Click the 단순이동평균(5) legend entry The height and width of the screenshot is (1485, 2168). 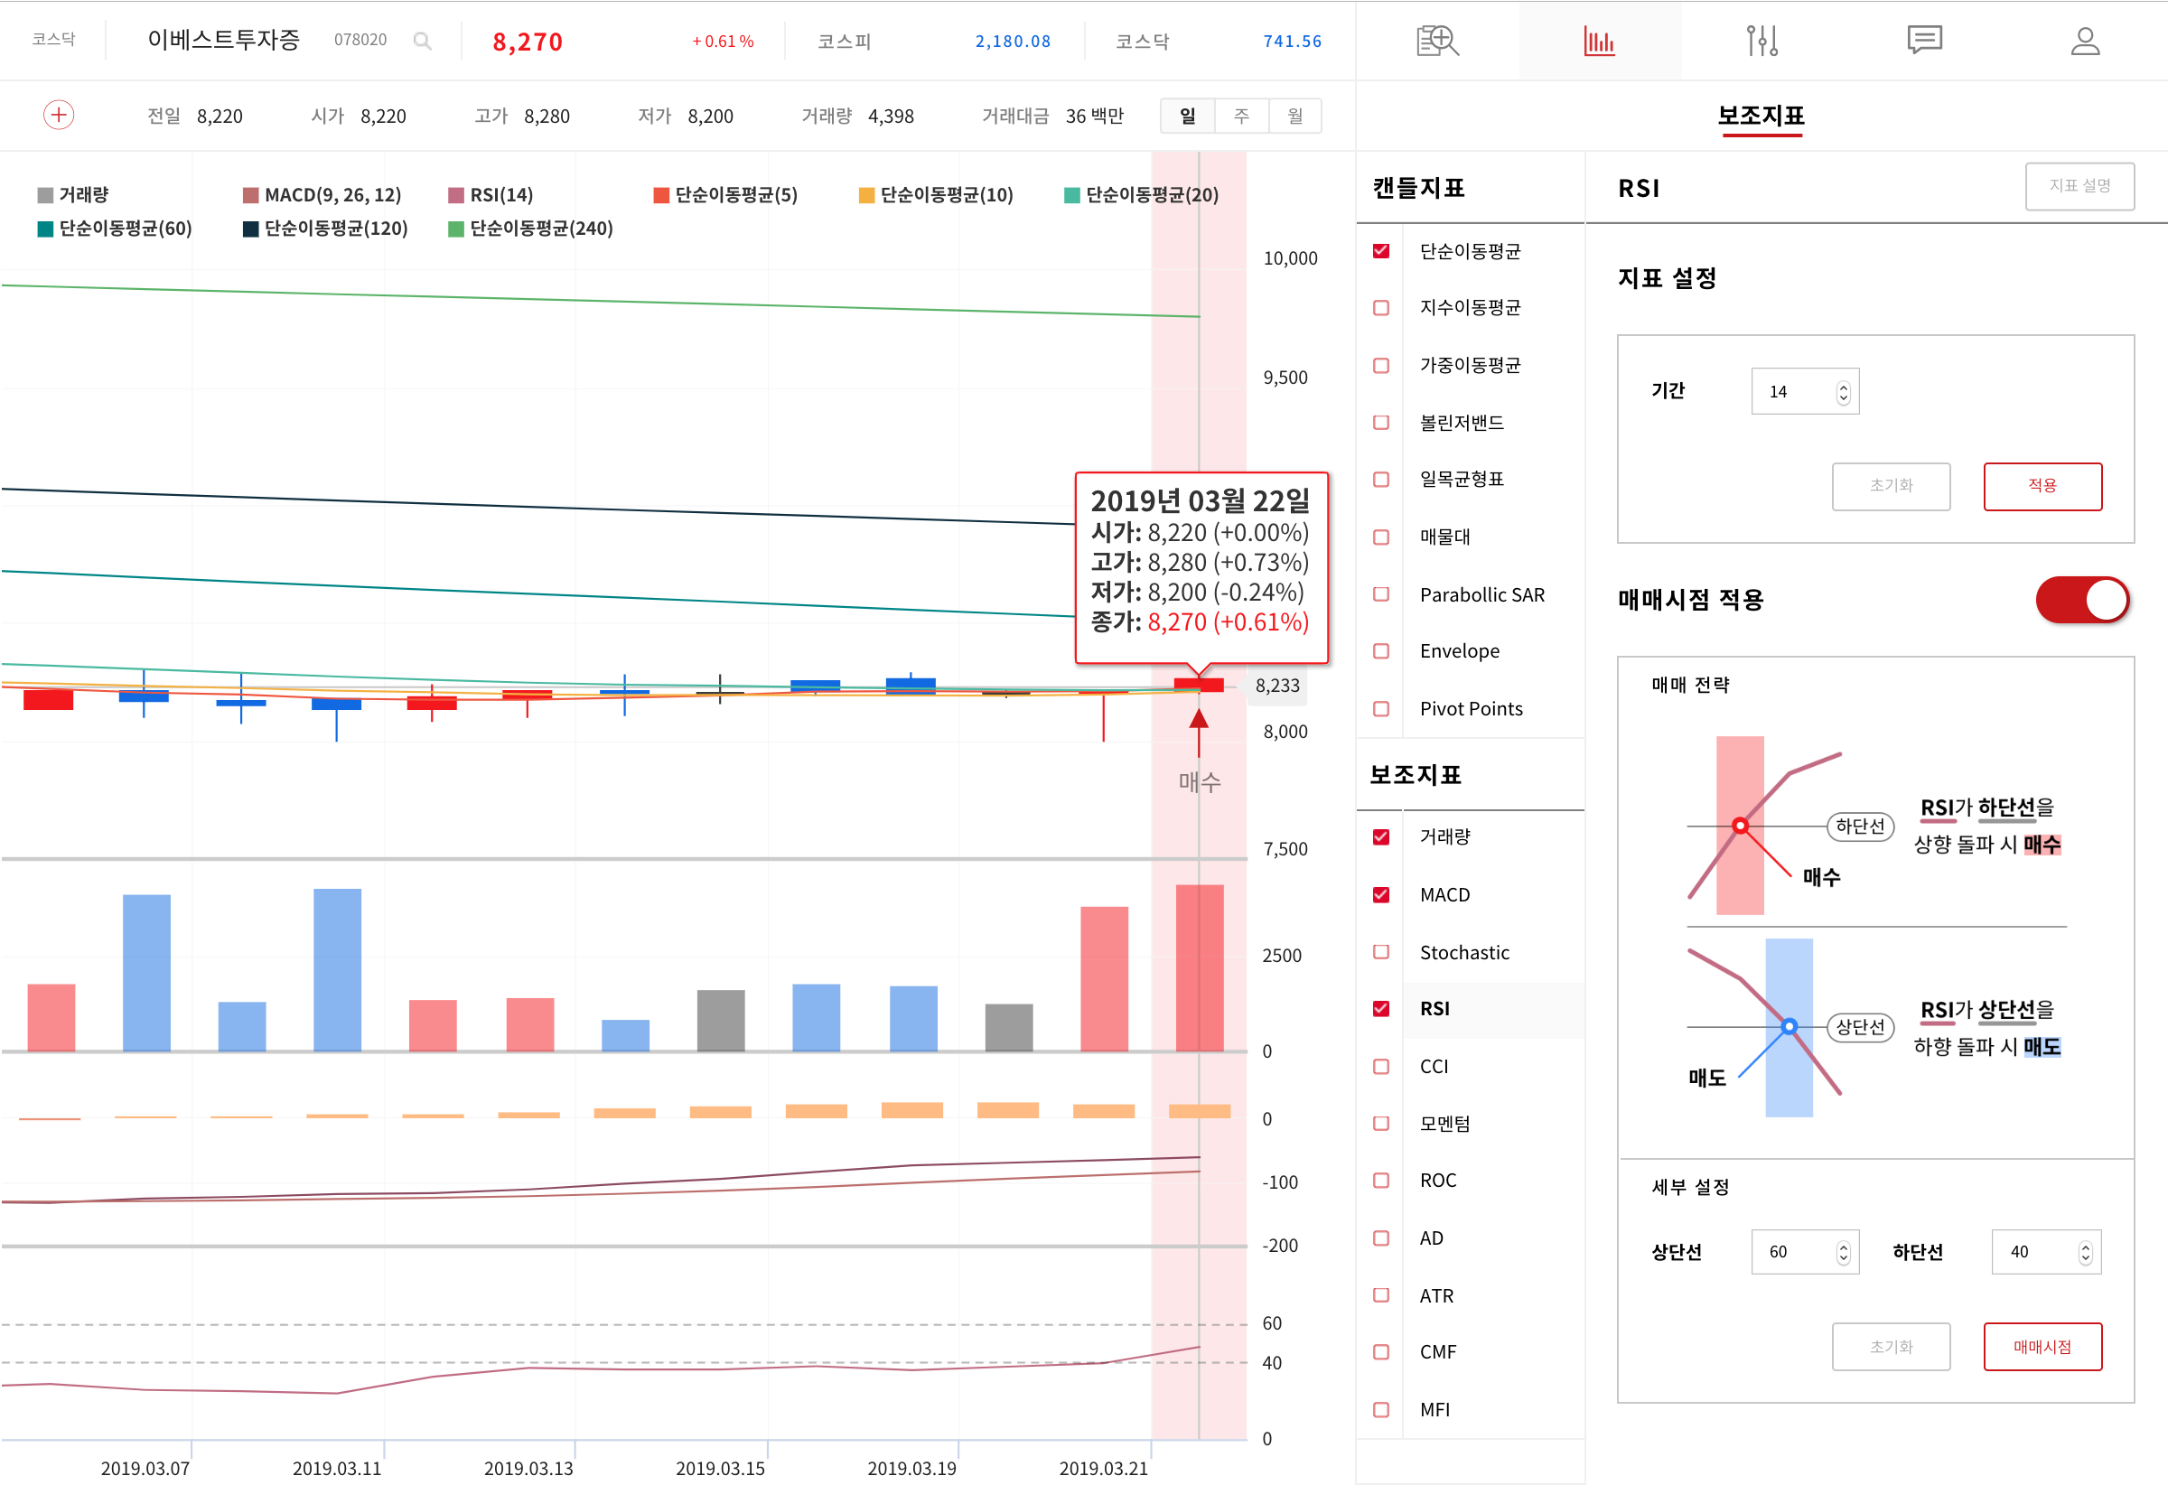(x=725, y=195)
